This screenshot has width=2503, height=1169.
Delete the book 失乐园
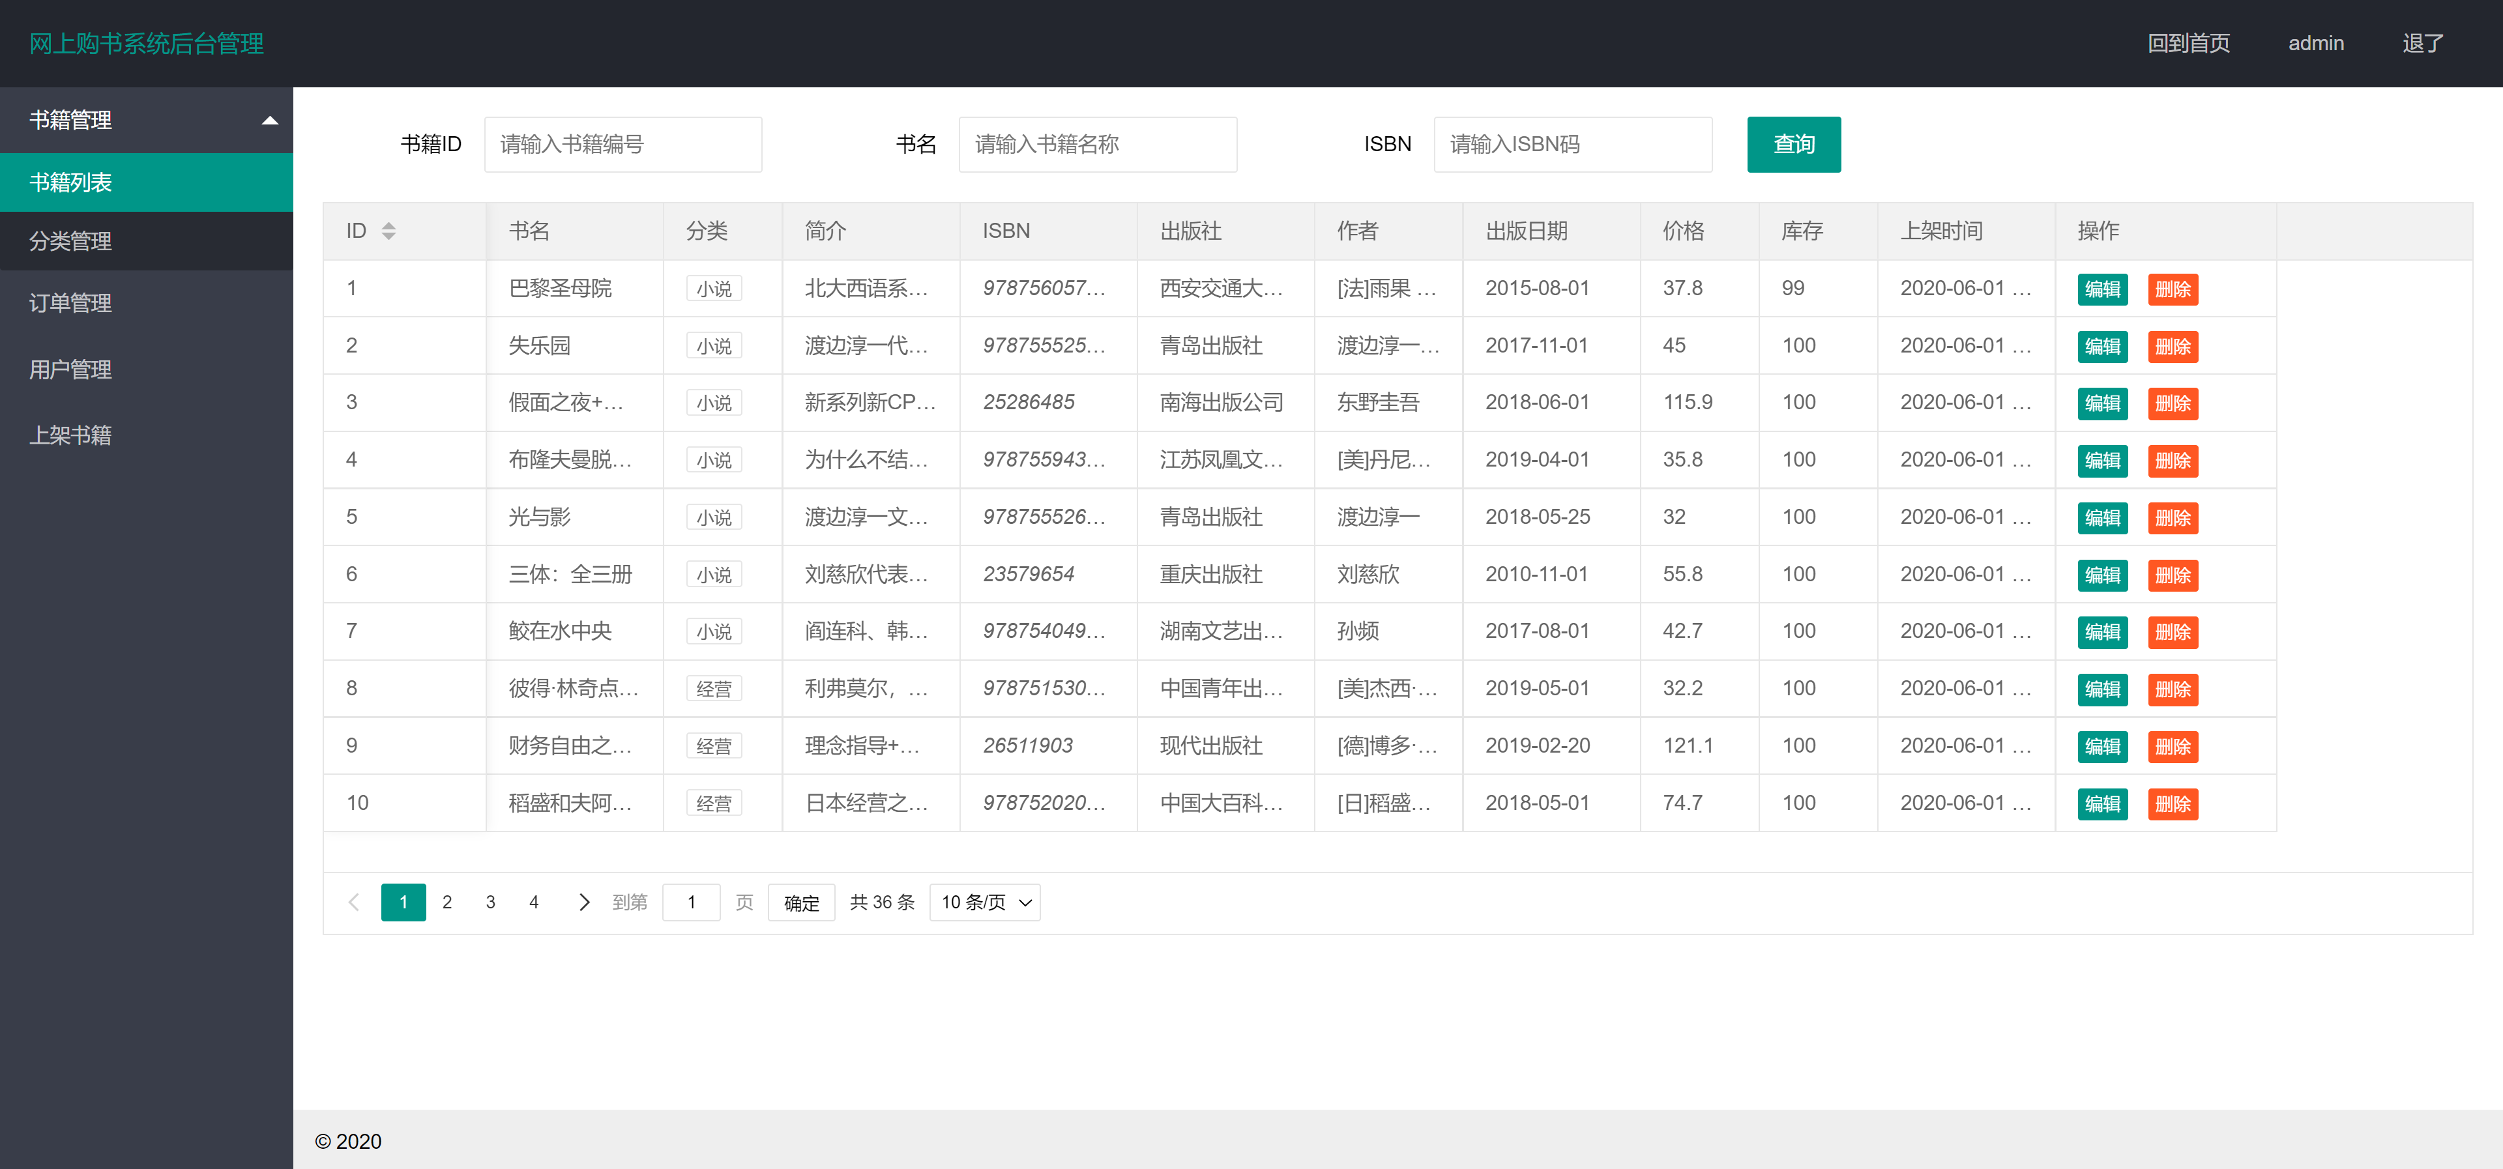[2174, 346]
